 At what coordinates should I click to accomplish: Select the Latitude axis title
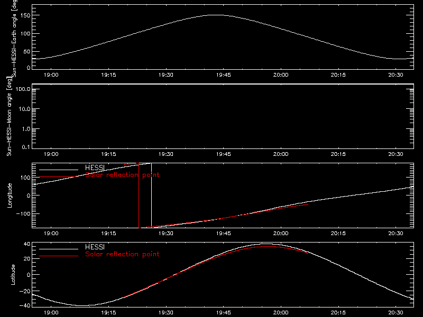click(x=13, y=275)
